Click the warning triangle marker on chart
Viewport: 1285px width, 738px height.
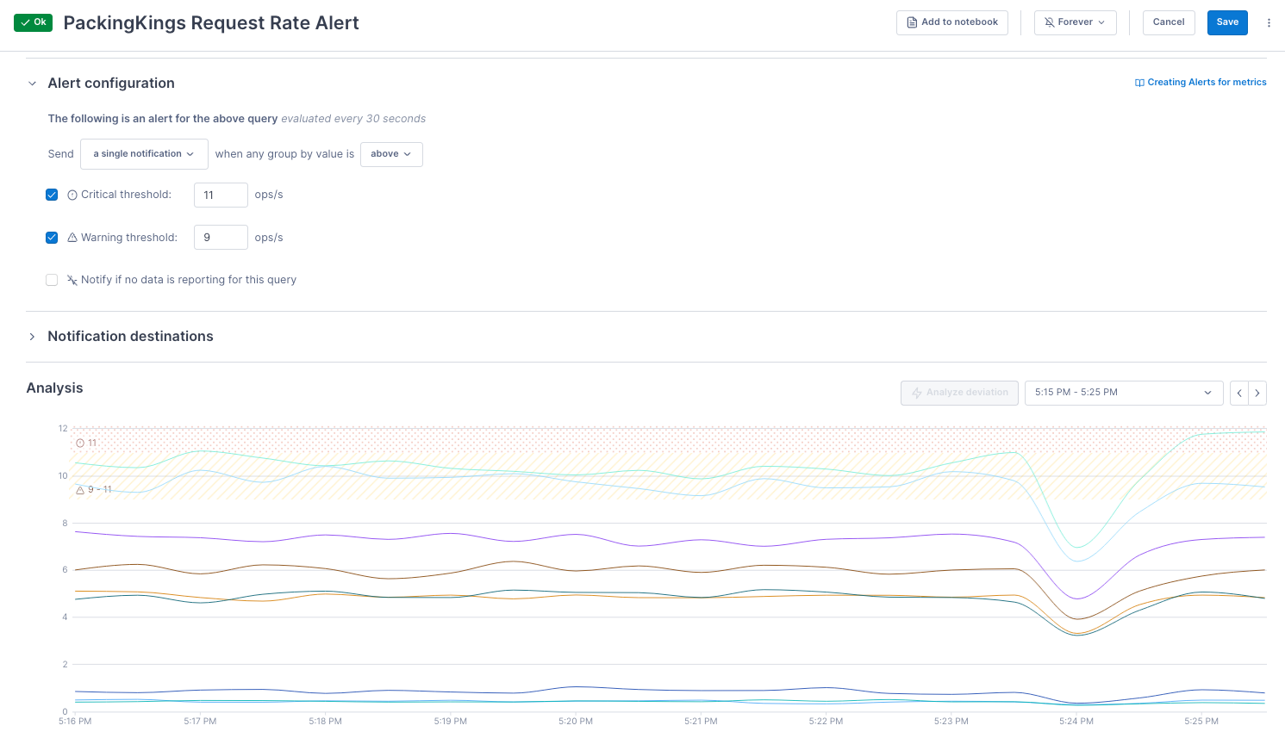(x=80, y=490)
